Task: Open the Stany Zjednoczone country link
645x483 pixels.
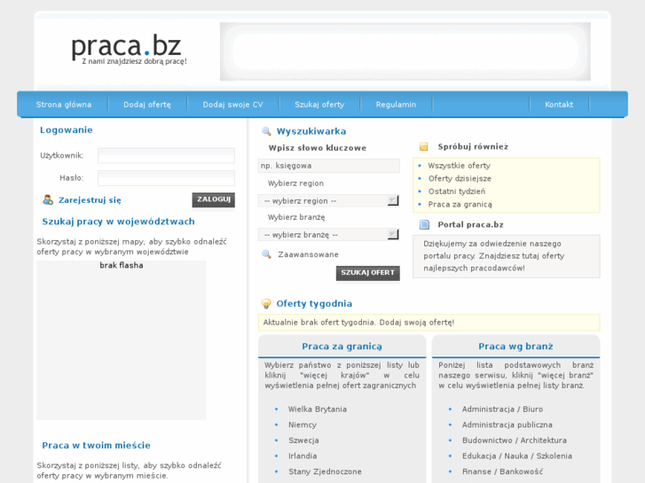Action: point(325,471)
